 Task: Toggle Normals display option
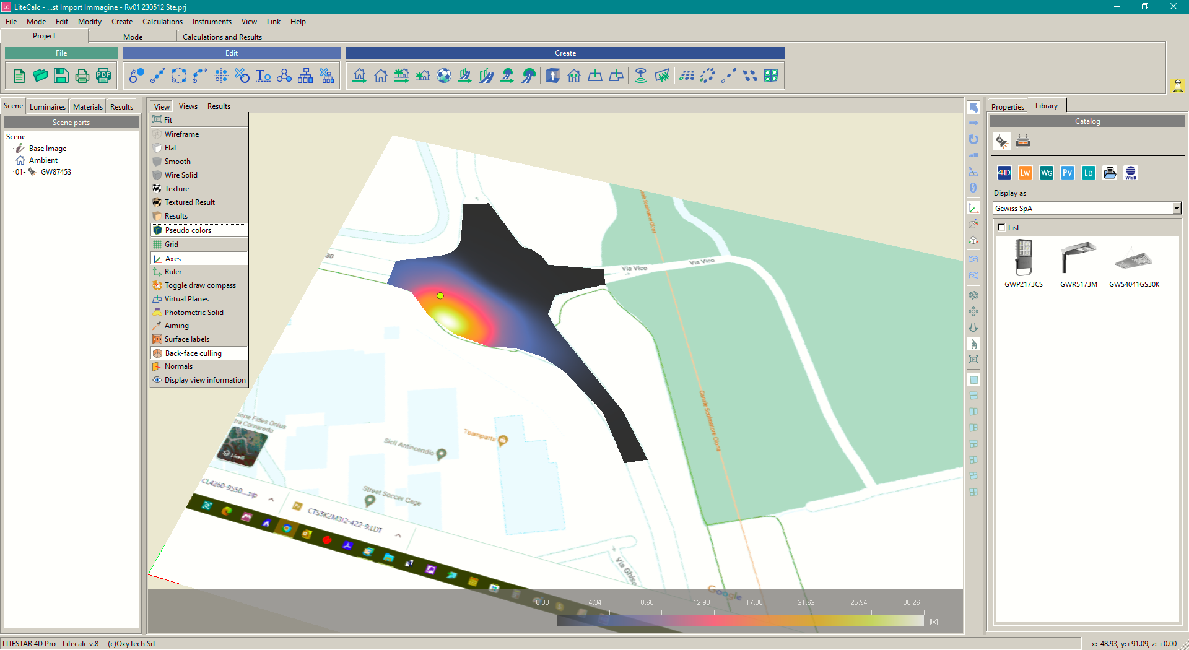coord(199,366)
